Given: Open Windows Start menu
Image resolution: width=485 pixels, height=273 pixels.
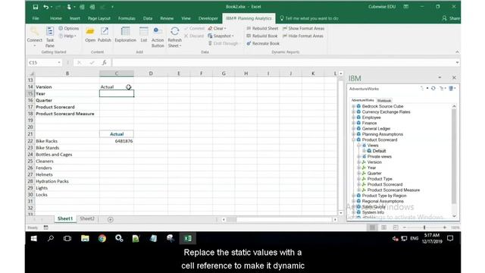Looking at the screenshot, I should click(x=33, y=238).
